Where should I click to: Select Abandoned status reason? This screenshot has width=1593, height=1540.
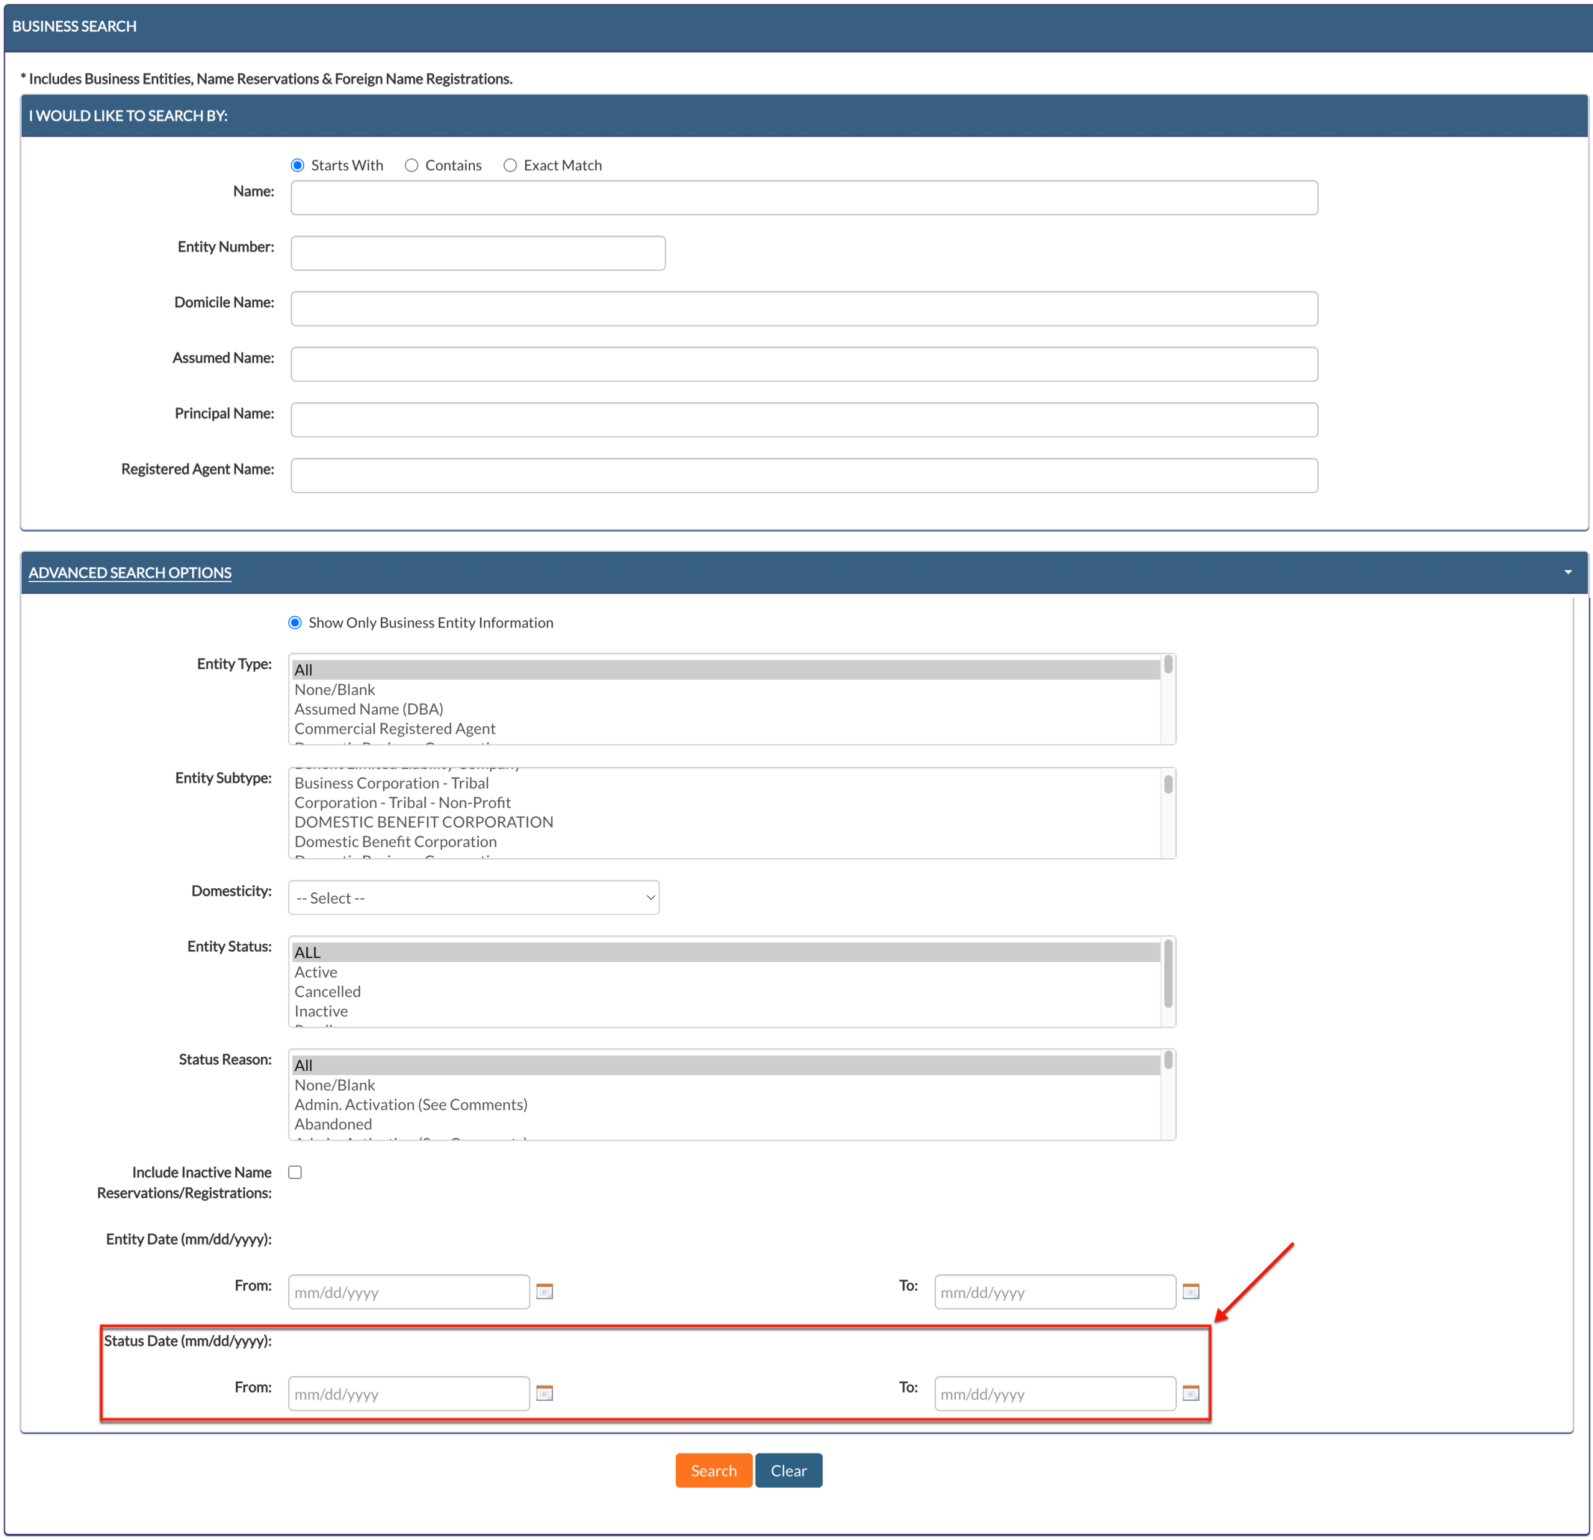coord(726,1124)
